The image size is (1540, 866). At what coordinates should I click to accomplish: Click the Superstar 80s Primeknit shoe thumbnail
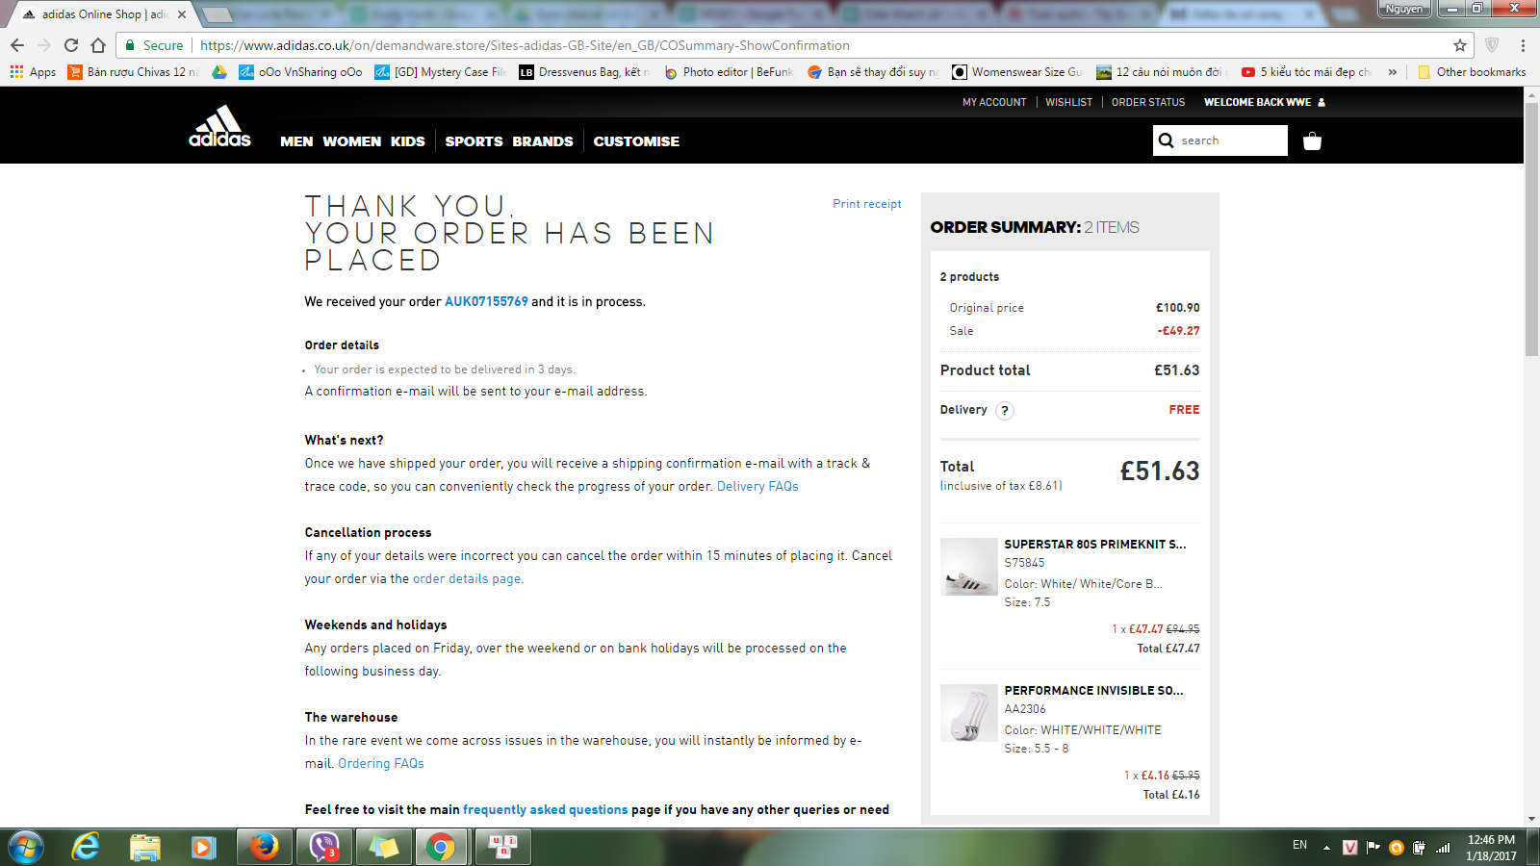pyautogui.click(x=968, y=567)
